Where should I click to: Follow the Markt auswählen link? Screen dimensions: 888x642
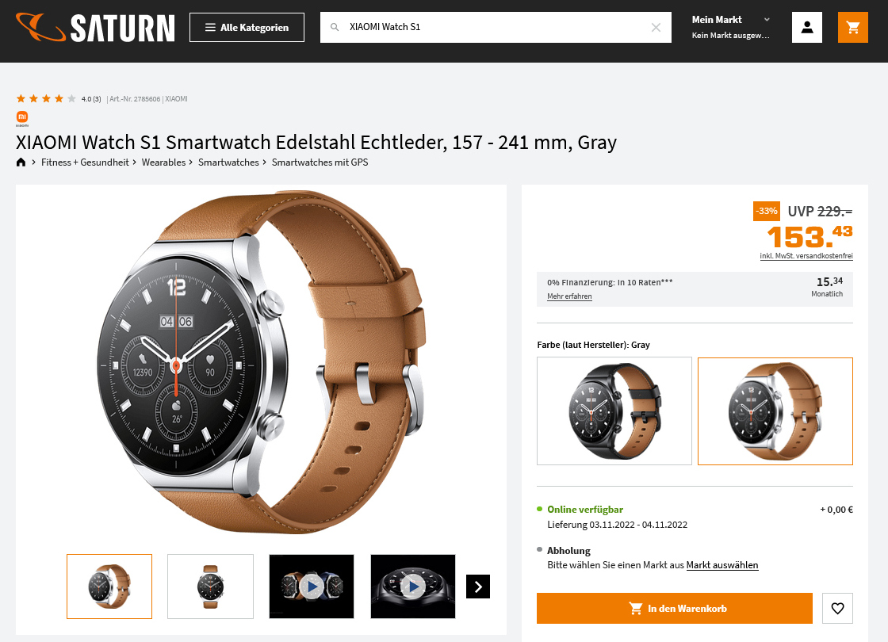(x=722, y=565)
